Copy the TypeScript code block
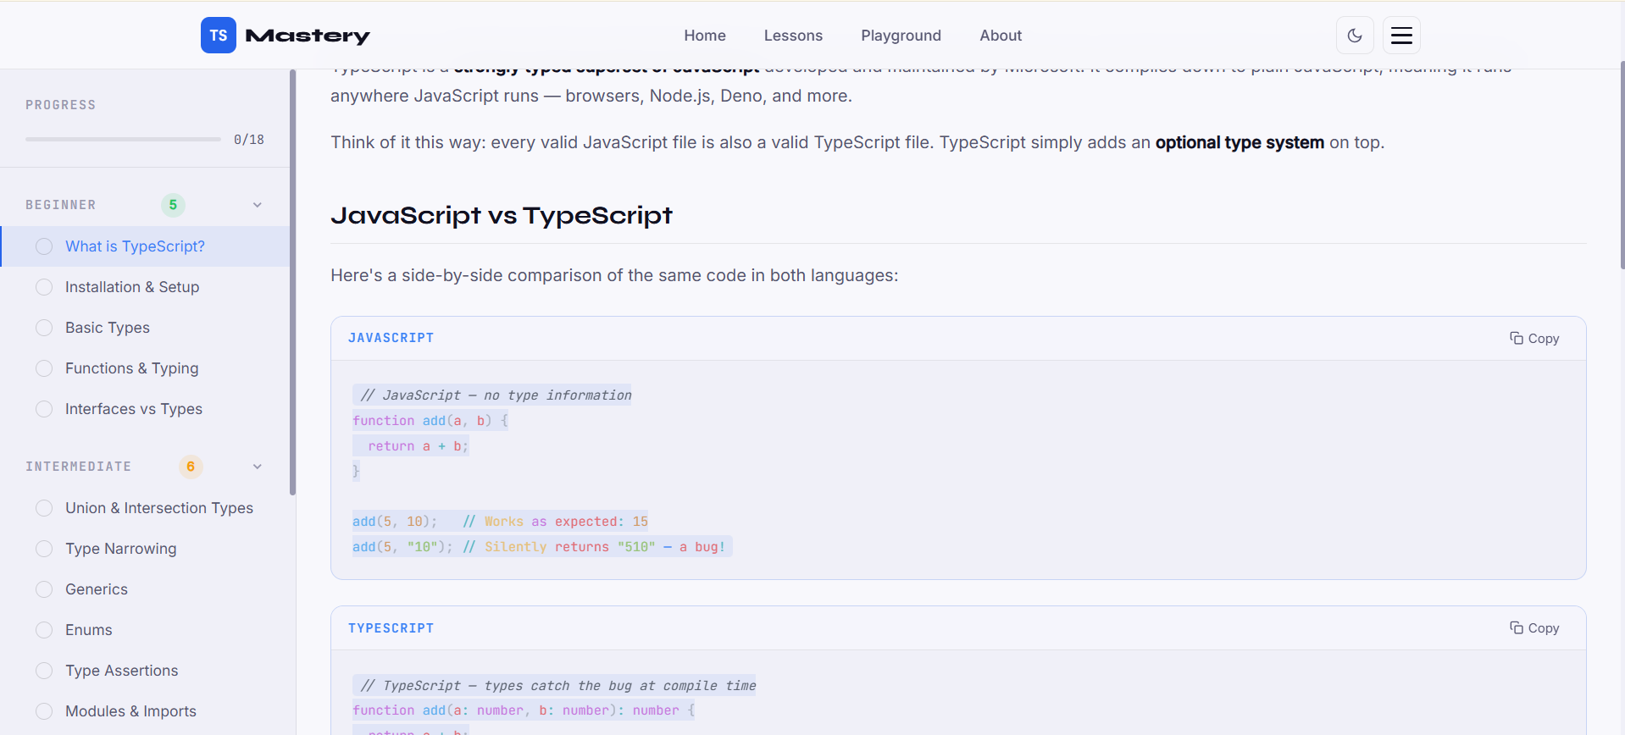 click(1533, 628)
